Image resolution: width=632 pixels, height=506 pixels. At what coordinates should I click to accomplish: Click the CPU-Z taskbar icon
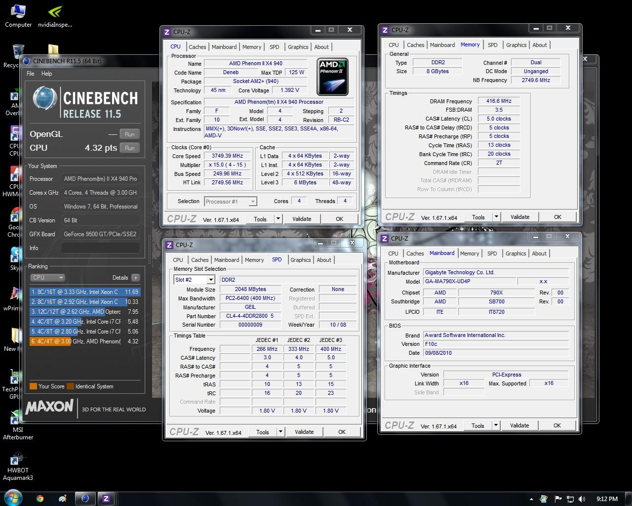pos(106,498)
